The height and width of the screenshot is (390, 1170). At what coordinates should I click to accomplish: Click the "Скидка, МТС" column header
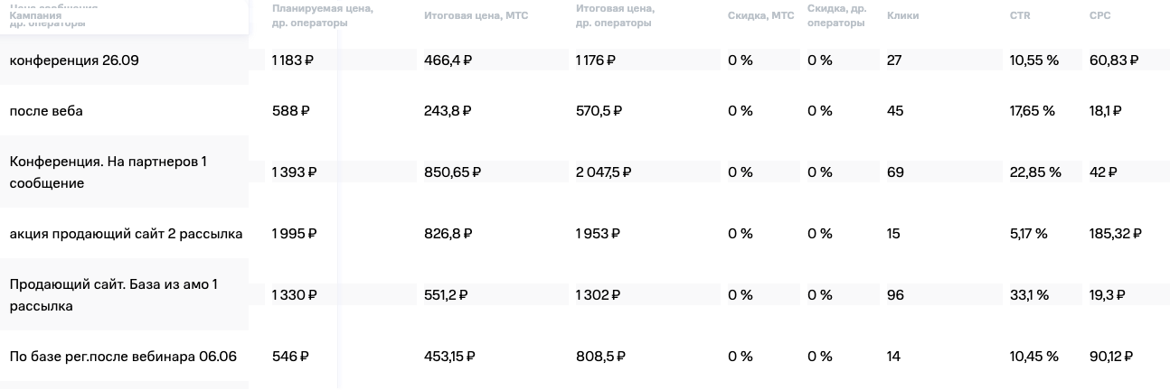[x=760, y=15]
